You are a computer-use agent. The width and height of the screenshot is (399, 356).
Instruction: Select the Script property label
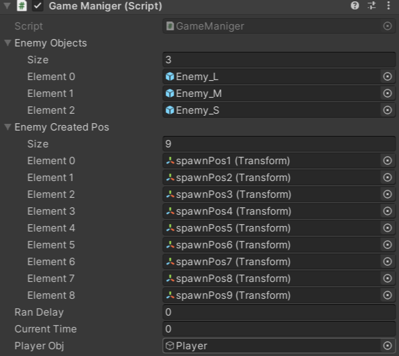tap(28, 26)
